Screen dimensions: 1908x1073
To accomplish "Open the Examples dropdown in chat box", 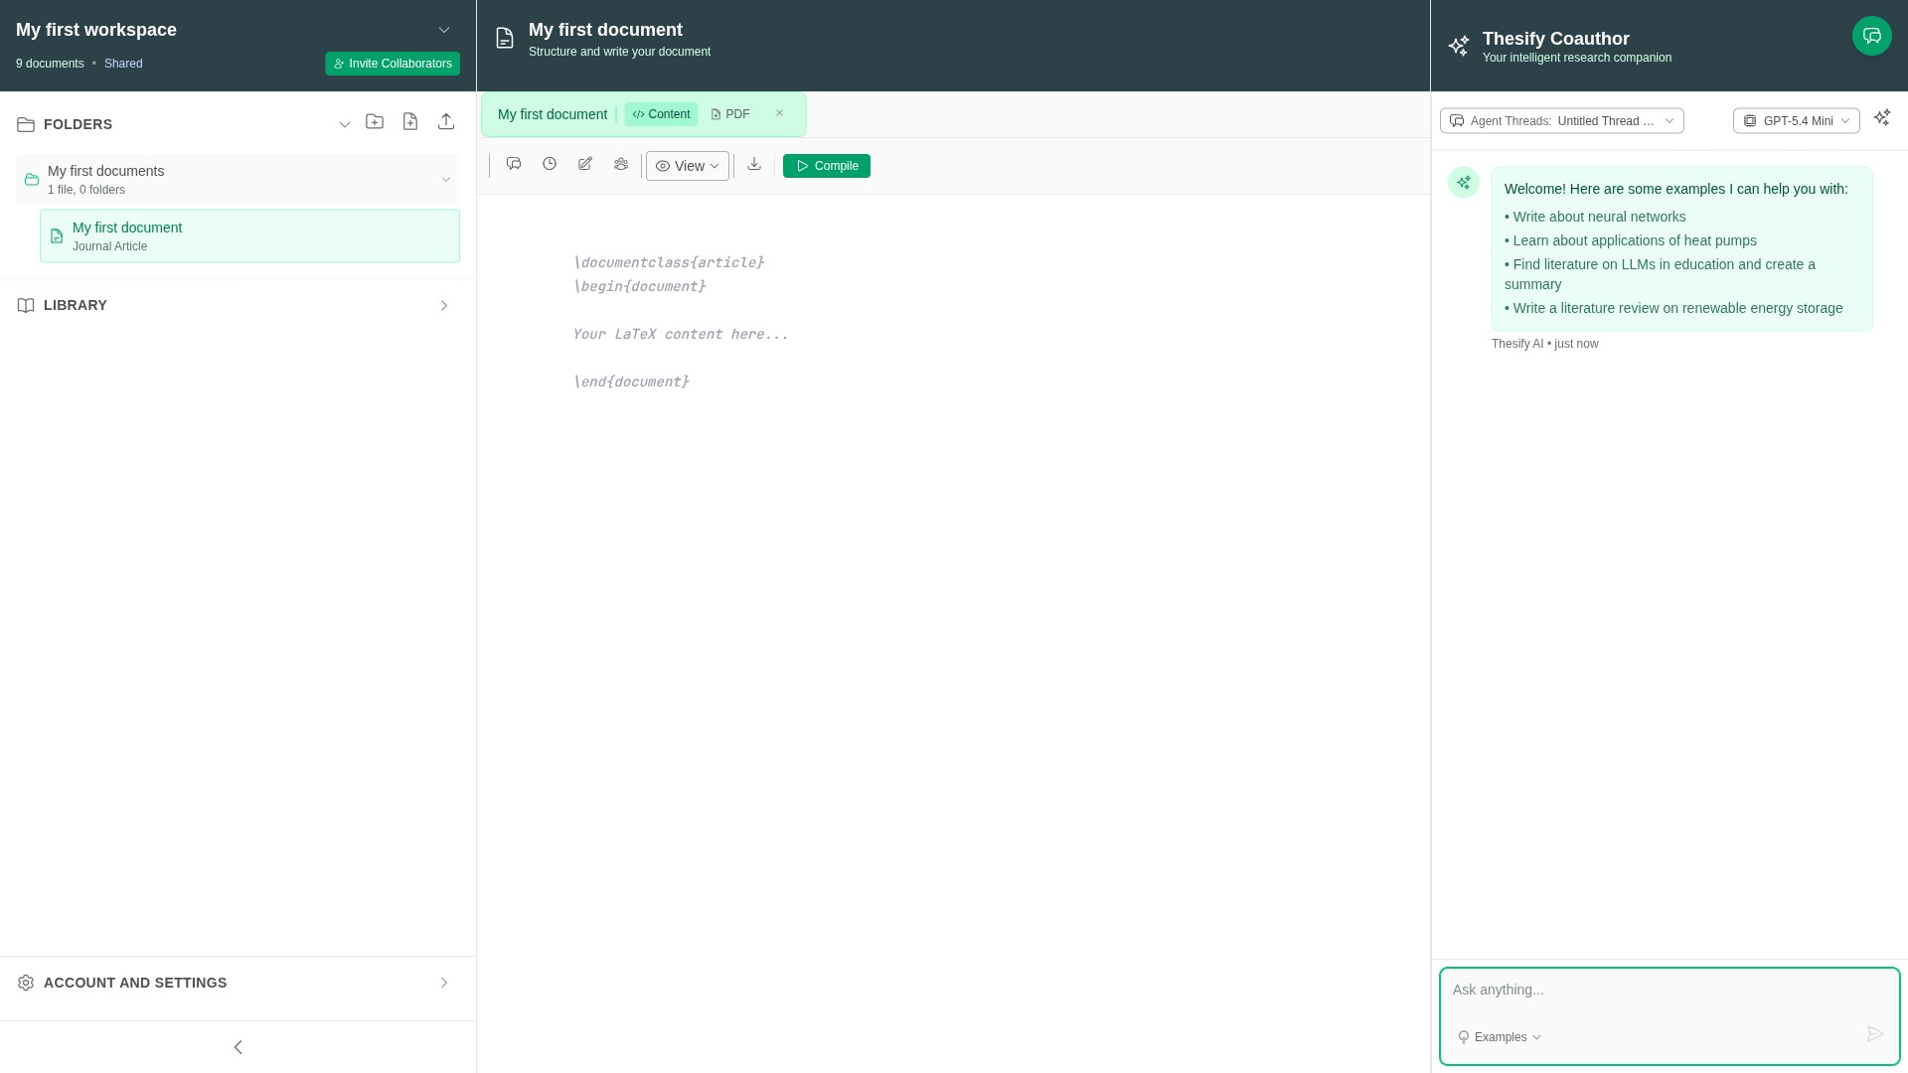I will pos(1500,1037).
